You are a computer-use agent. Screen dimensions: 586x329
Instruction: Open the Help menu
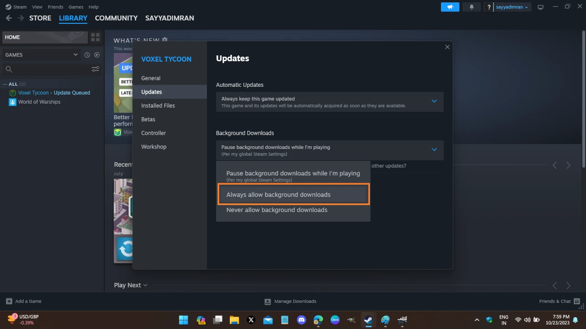[93, 7]
